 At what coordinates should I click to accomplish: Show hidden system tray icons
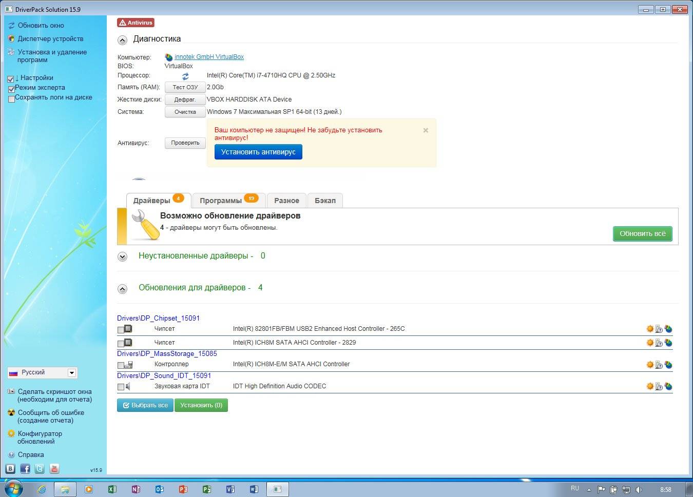589,490
